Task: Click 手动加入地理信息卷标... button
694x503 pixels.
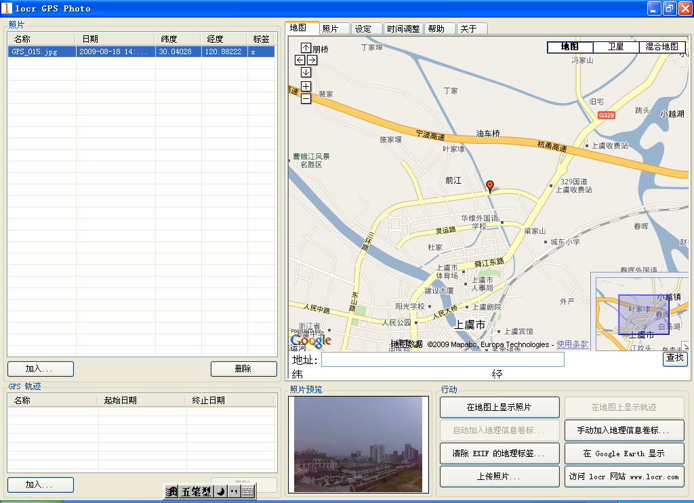Action: click(624, 430)
